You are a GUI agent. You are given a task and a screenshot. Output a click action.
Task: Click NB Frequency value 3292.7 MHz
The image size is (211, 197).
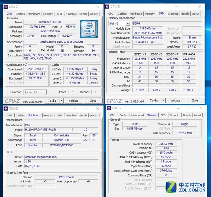click(185, 133)
